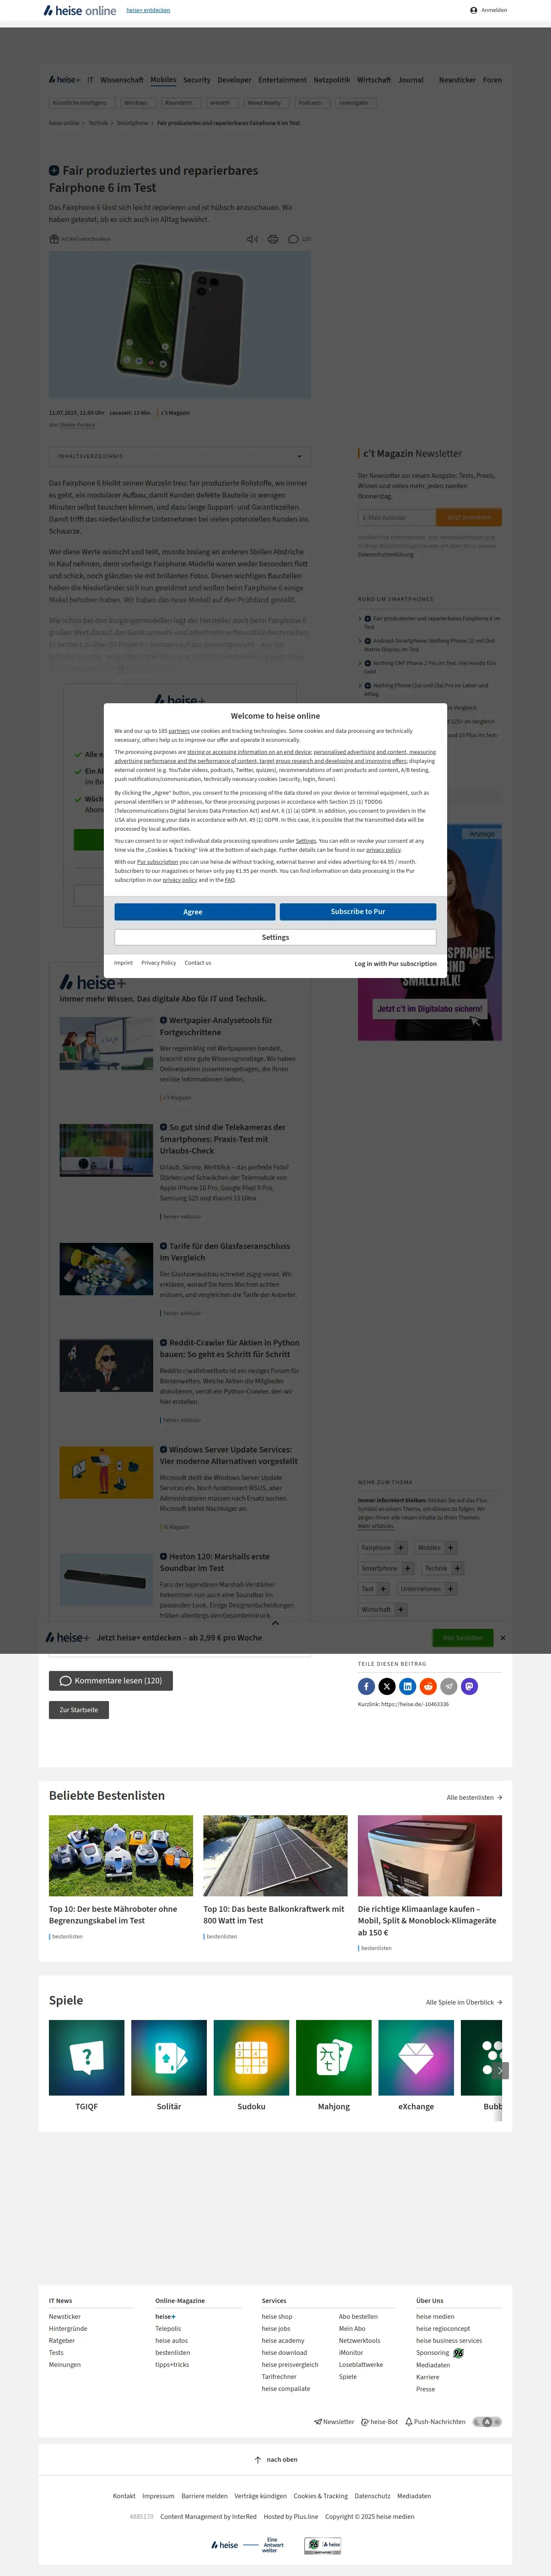This screenshot has height=2576, width=551.
Task: Click the Push-Nachrichten bell icon in footer
Action: tap(409, 2422)
